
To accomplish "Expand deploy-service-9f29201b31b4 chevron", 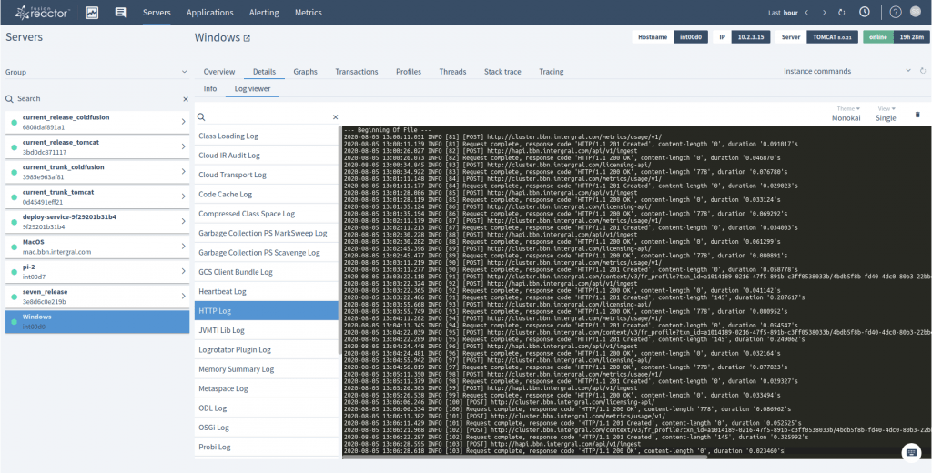I will 183,222.
